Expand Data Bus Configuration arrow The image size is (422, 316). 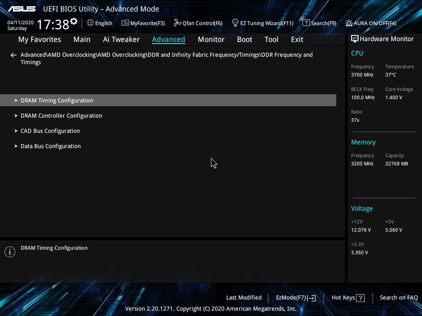click(x=16, y=146)
